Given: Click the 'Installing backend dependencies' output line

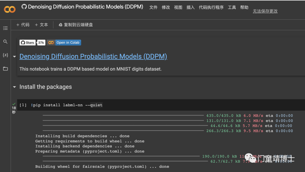Looking at the screenshot, I should coord(85,146).
